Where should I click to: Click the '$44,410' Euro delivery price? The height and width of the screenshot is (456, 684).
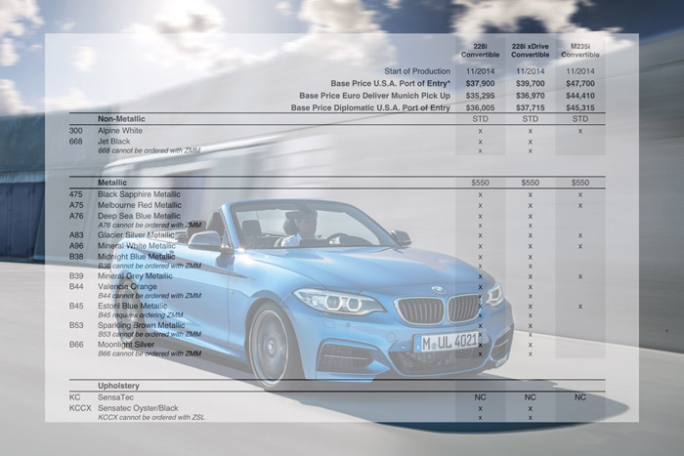click(580, 96)
